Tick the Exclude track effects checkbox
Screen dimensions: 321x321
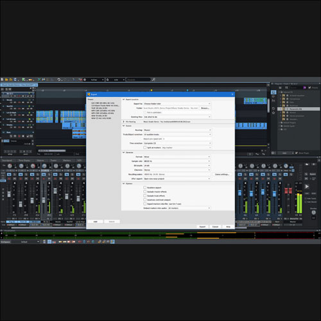(x=145, y=196)
